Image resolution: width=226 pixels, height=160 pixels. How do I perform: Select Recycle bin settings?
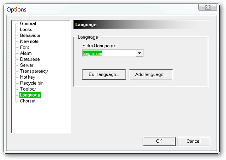[x=32, y=83]
